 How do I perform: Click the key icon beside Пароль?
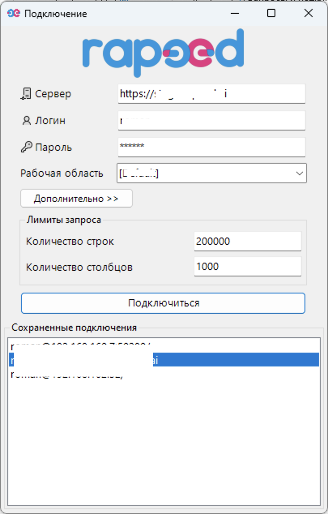26,148
